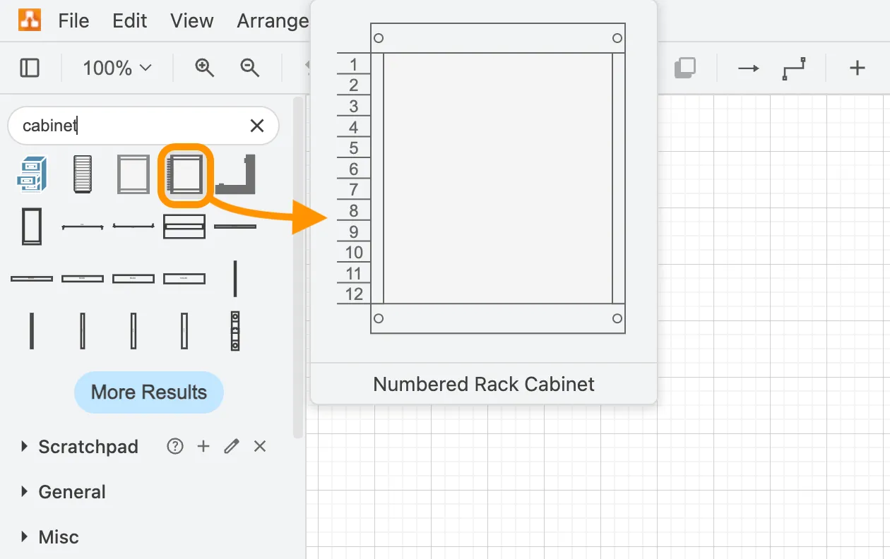Open the 100% zoom dropdown
Viewport: 890px width, 559px height.
[x=117, y=68]
